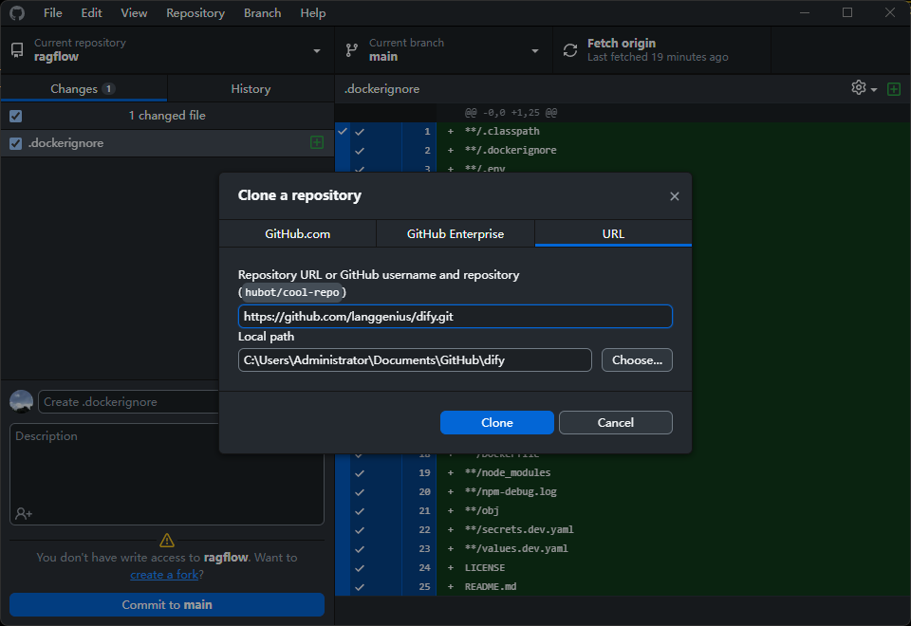Open the File menu
The image size is (911, 626).
click(53, 12)
